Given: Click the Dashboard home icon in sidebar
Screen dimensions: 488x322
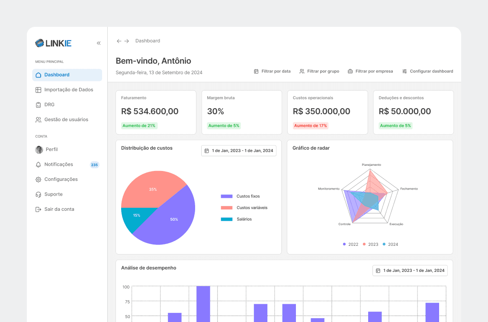Looking at the screenshot, I should point(38,75).
